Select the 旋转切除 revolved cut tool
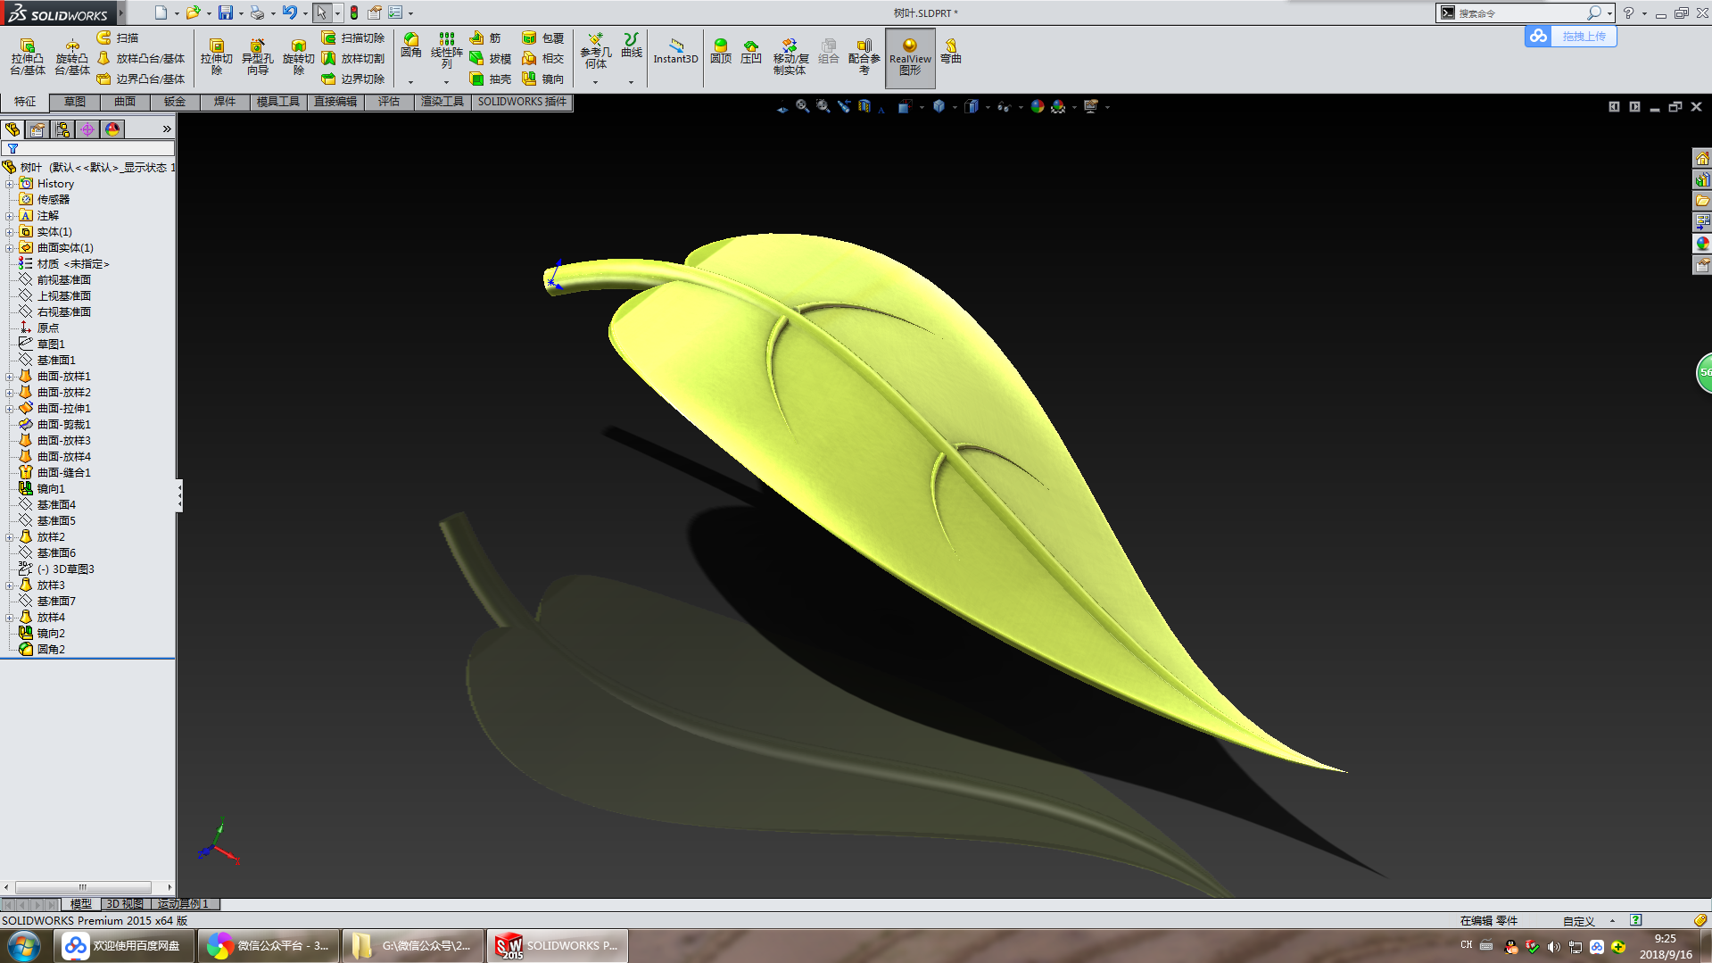This screenshot has height=963, width=1712. (298, 57)
